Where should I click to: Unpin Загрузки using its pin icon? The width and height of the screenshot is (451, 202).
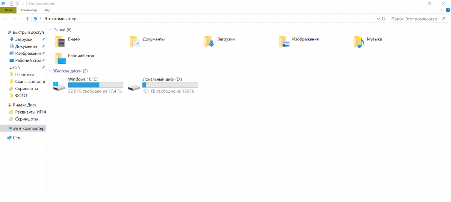43,39
